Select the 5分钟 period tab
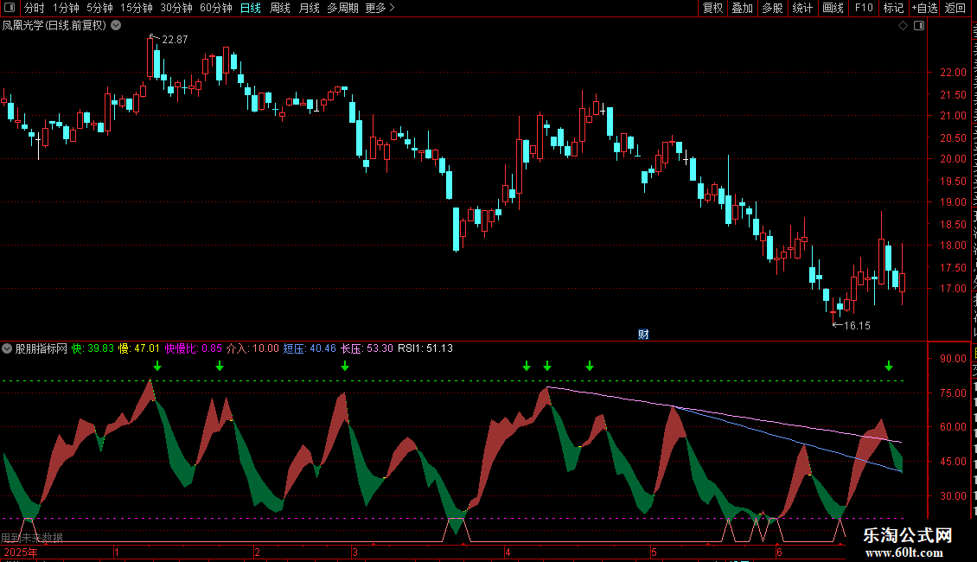The image size is (977, 562). pos(99,8)
